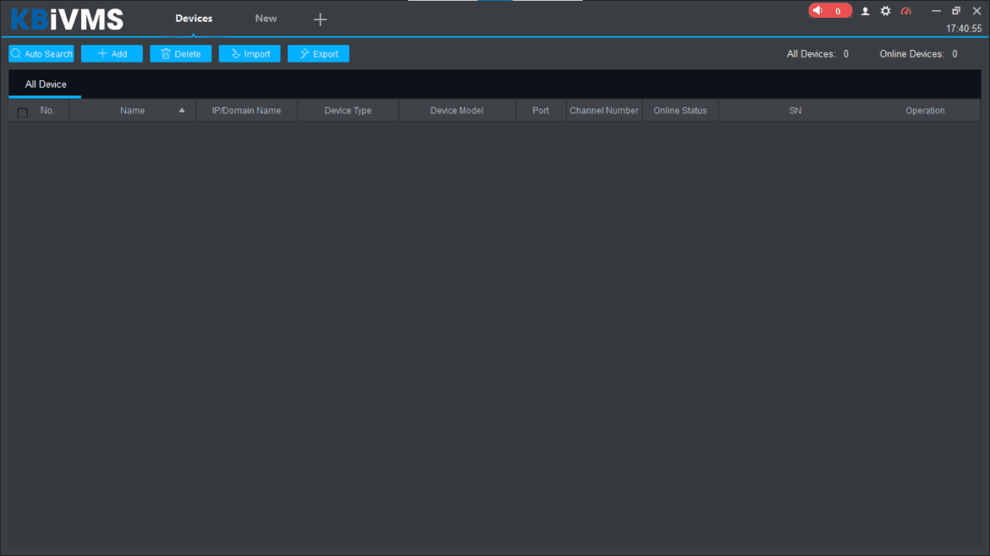Add a new tab with plus icon

pyautogui.click(x=320, y=19)
